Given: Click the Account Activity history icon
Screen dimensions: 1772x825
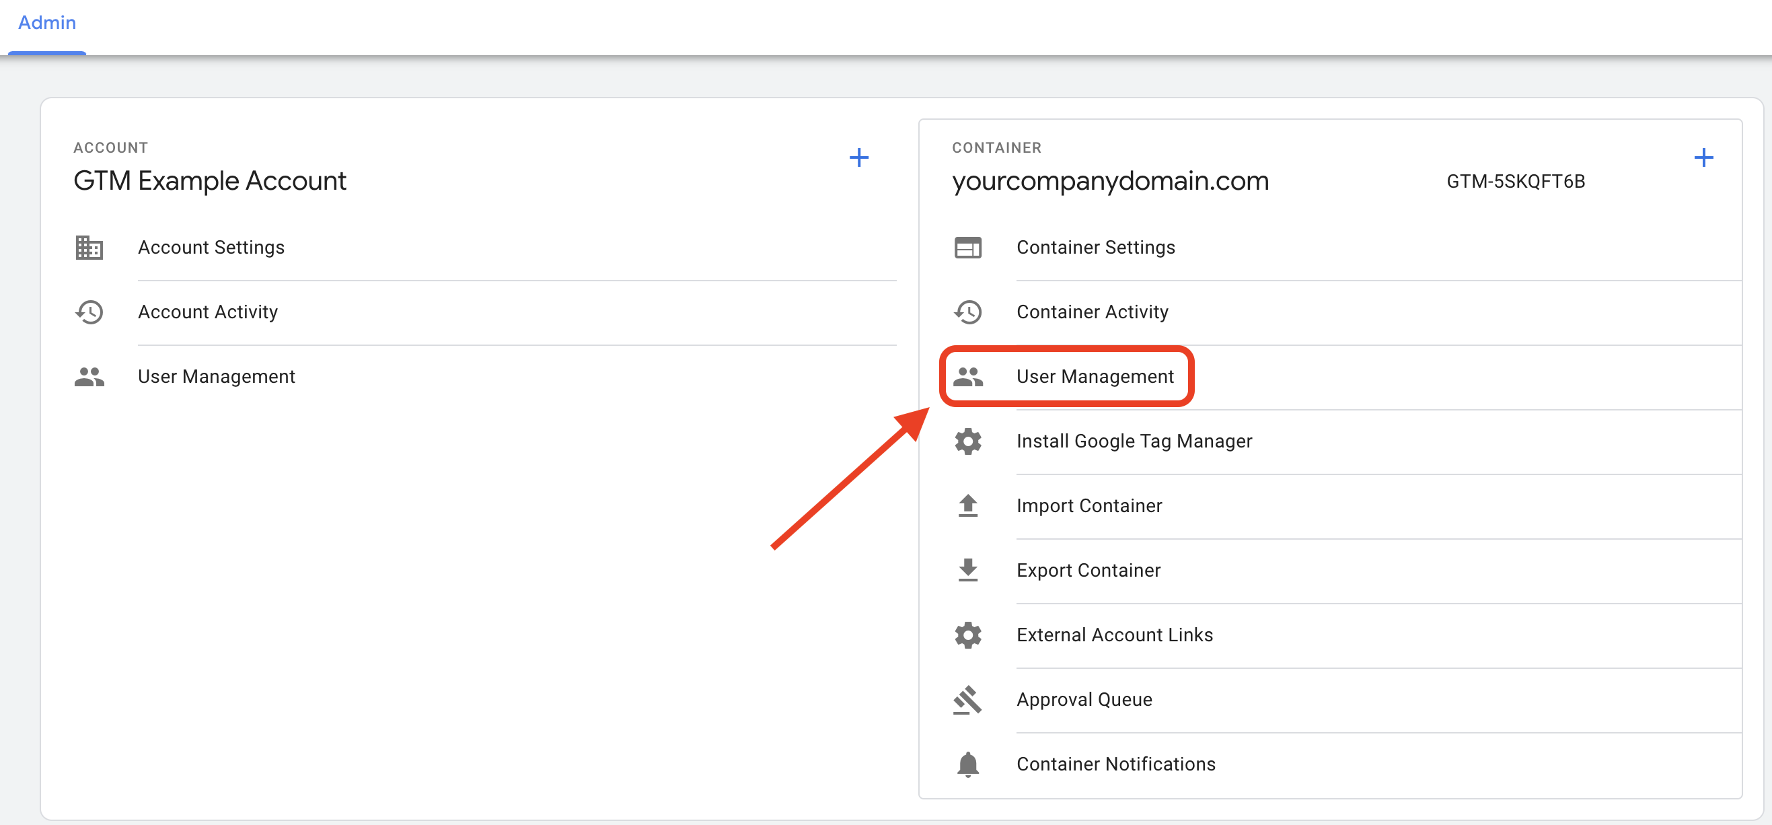Looking at the screenshot, I should [x=89, y=312].
